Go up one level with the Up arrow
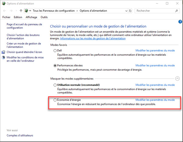This screenshot has height=142, width=183. (21, 11)
